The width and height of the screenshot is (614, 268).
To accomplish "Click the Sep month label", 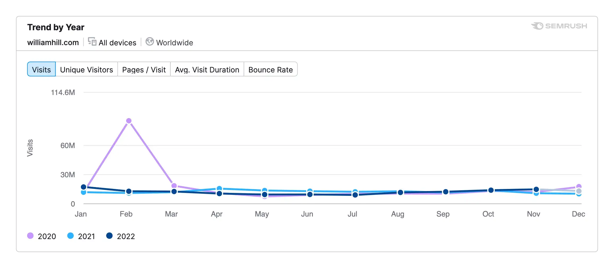I will tap(443, 214).
